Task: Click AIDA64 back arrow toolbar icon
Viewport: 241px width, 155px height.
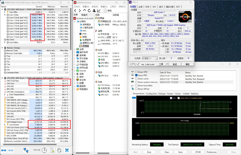Action: [x=75, y=11]
